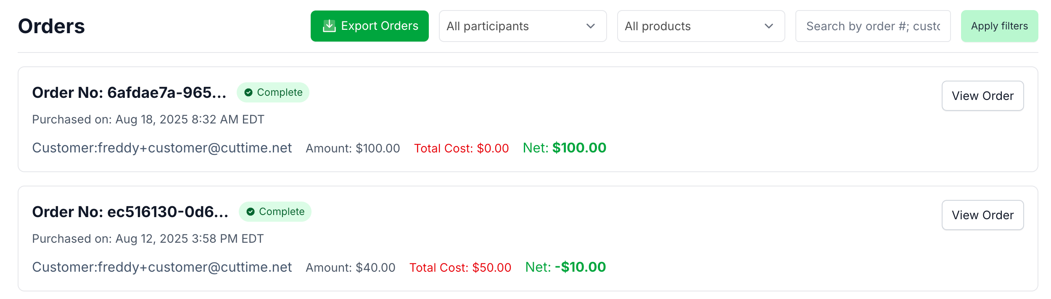Viewport: 1051px width, 299px height.
Task: Expand the All products dropdown
Action: pyautogui.click(x=700, y=26)
